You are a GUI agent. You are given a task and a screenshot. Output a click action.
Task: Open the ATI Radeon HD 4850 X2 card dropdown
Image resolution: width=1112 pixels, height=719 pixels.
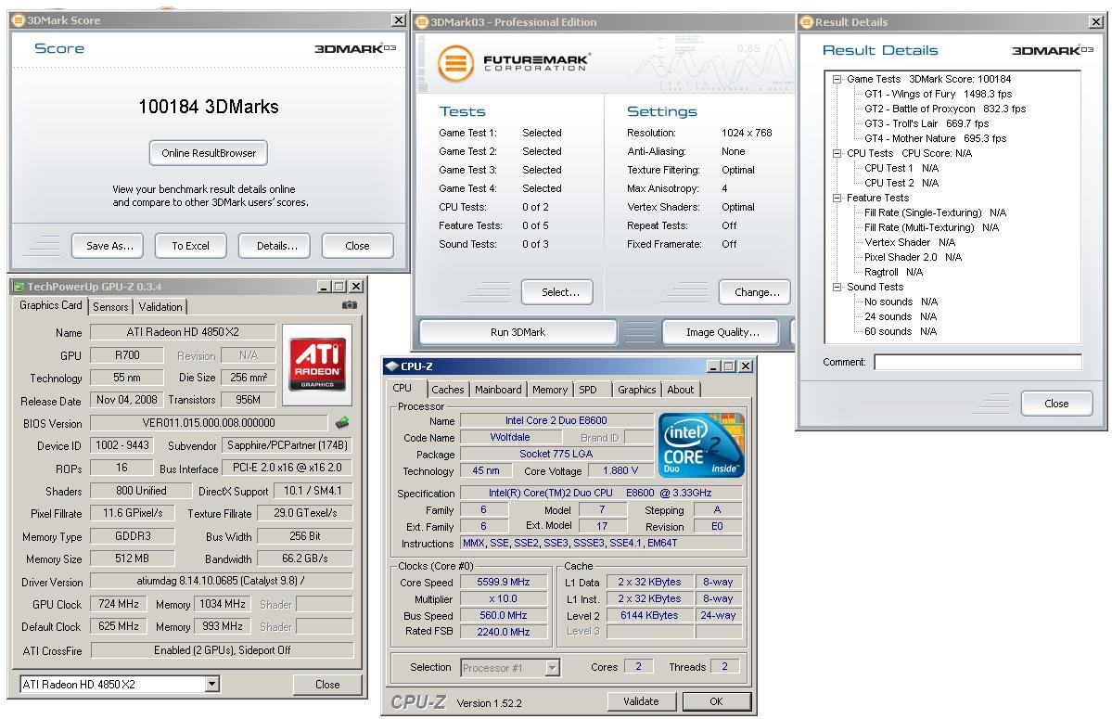211,685
